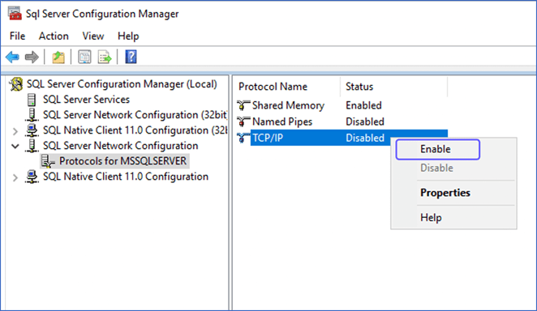Select Protocols for MSSQLSERVER tree item
This screenshot has height=311, width=537.
(x=122, y=161)
